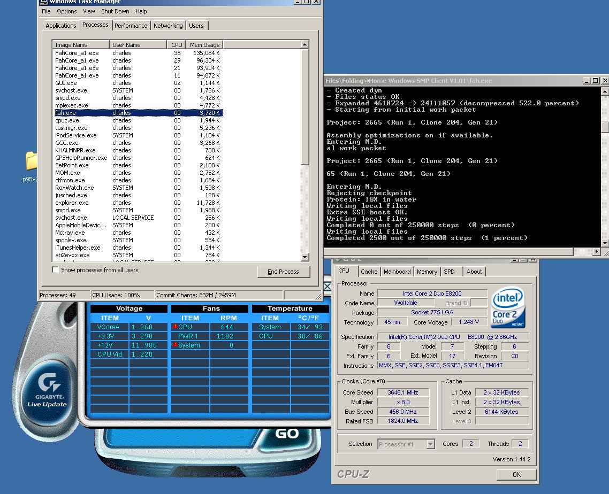
Task: Open the Processor selection dropdown in CPU-Z
Action: 430,444
